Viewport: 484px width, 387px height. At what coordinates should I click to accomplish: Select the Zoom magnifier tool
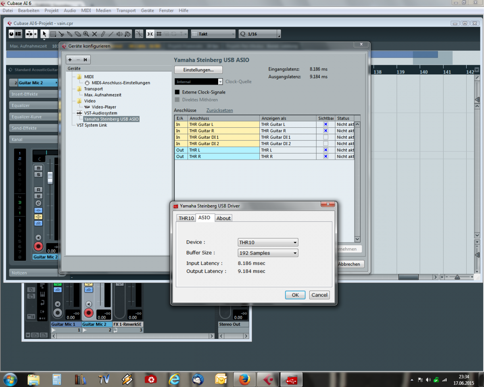tap(86, 34)
